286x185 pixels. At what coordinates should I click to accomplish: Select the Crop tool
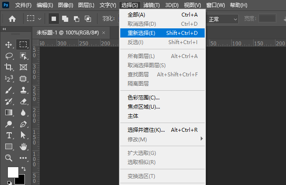click(8, 67)
